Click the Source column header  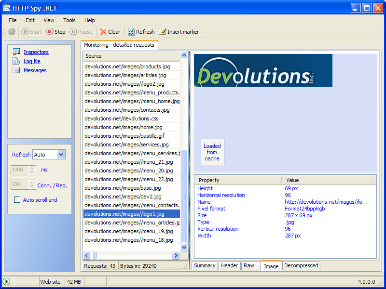[131, 56]
